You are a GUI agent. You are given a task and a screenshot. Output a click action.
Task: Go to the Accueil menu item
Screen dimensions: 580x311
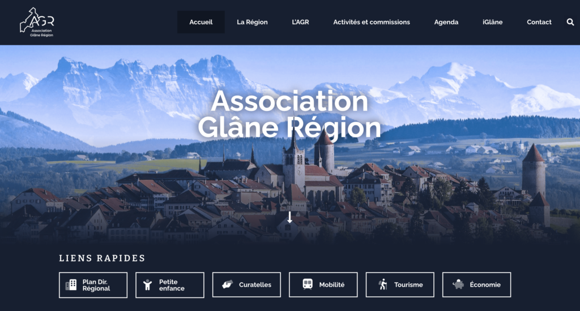pos(201,22)
